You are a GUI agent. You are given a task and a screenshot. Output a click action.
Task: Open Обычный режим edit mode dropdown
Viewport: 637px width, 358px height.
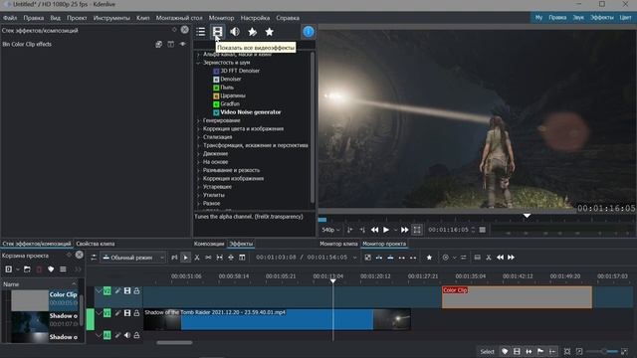coord(132,258)
